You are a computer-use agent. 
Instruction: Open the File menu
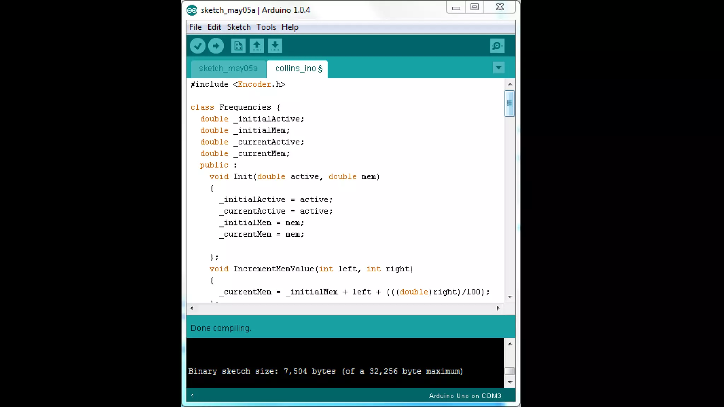point(195,27)
